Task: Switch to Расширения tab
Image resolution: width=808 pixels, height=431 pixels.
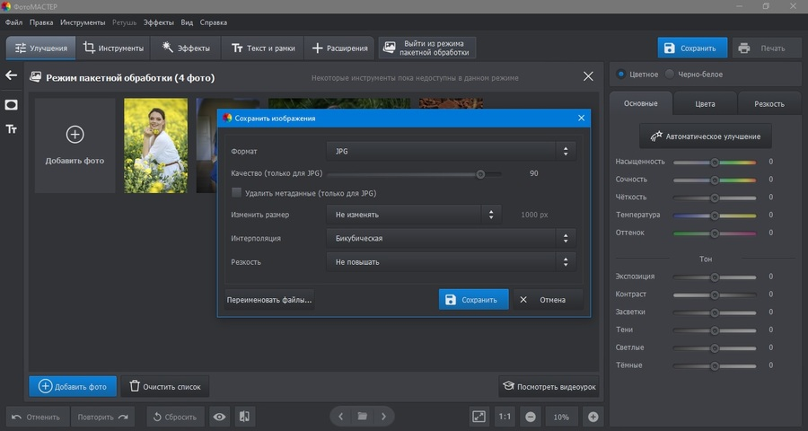Action: click(x=339, y=48)
